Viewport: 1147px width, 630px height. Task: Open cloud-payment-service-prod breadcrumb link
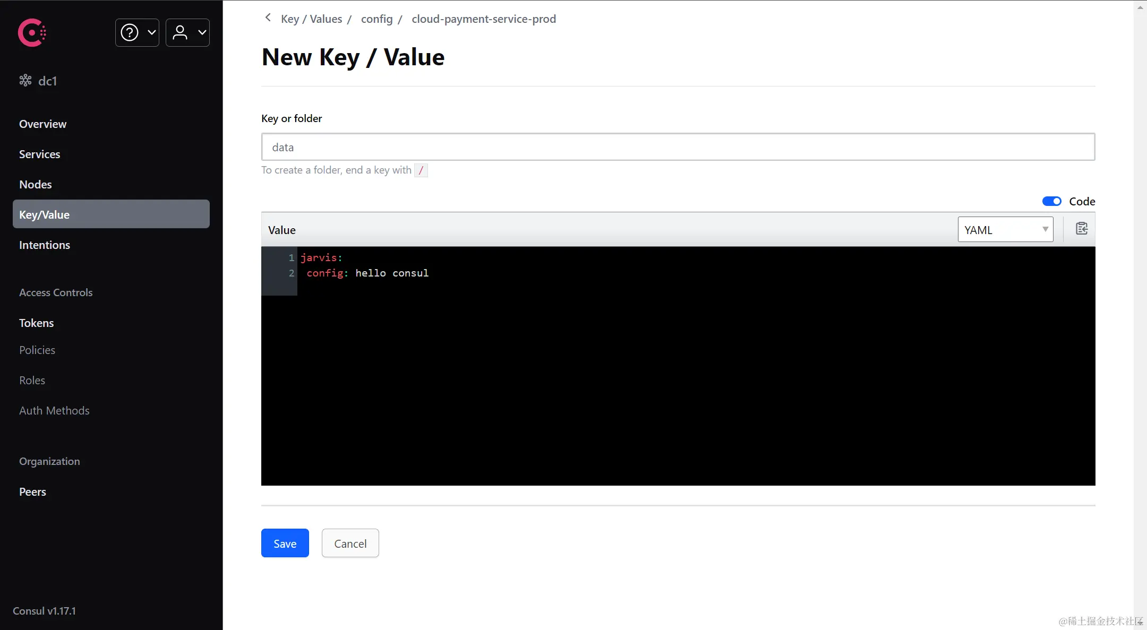484,19
